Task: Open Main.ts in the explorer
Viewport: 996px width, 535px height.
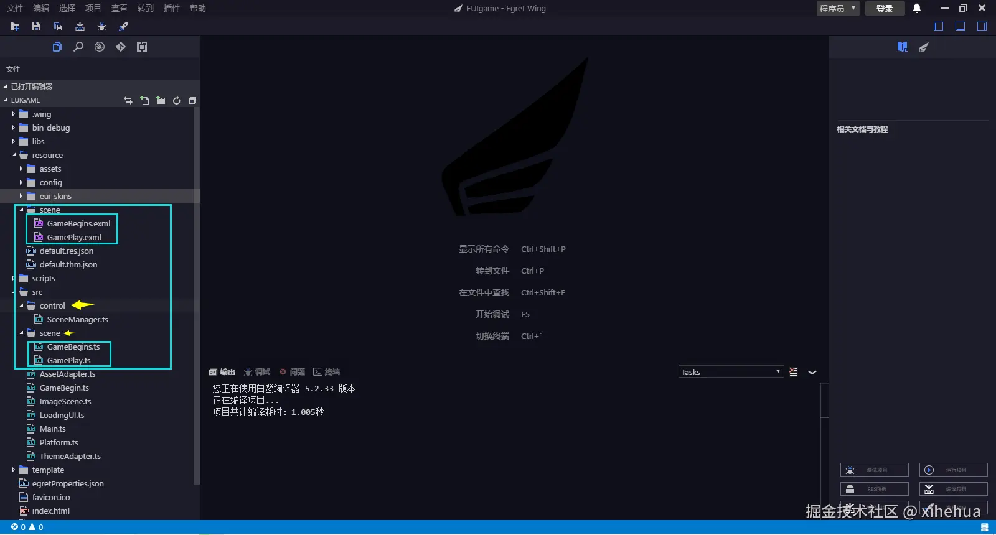Action: pos(52,429)
